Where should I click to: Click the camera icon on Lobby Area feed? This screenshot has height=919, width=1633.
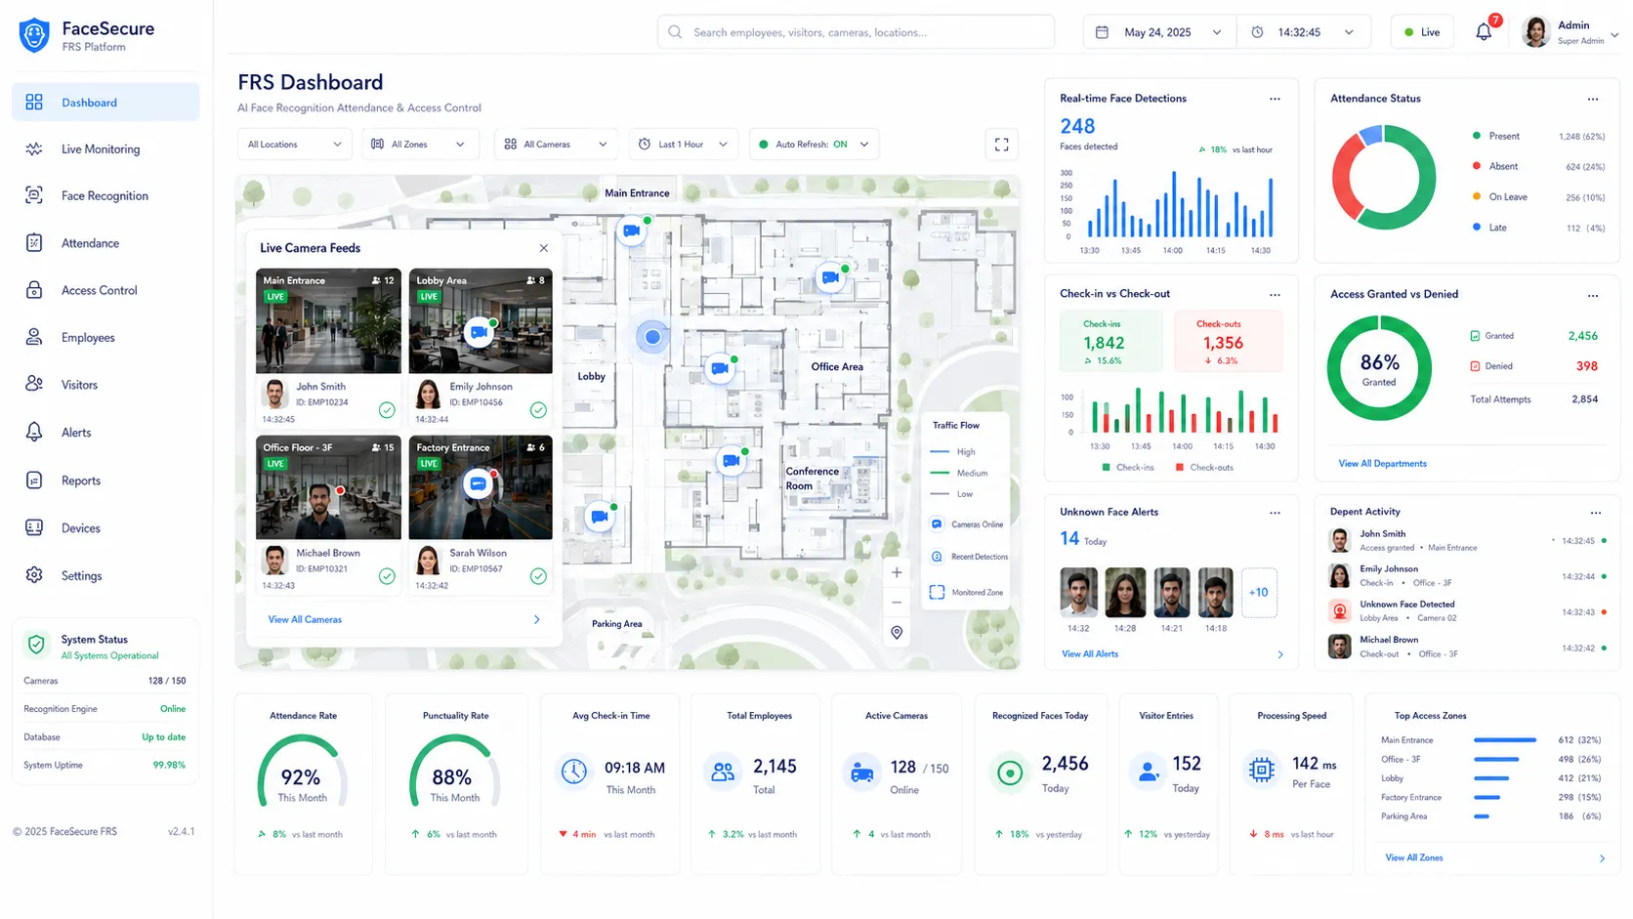(x=479, y=332)
